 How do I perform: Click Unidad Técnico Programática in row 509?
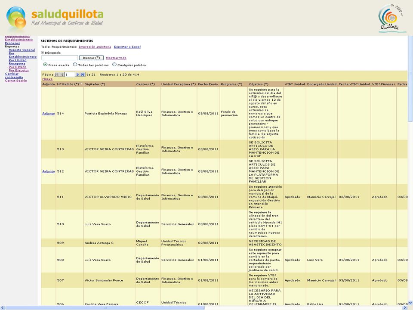pos(174,243)
